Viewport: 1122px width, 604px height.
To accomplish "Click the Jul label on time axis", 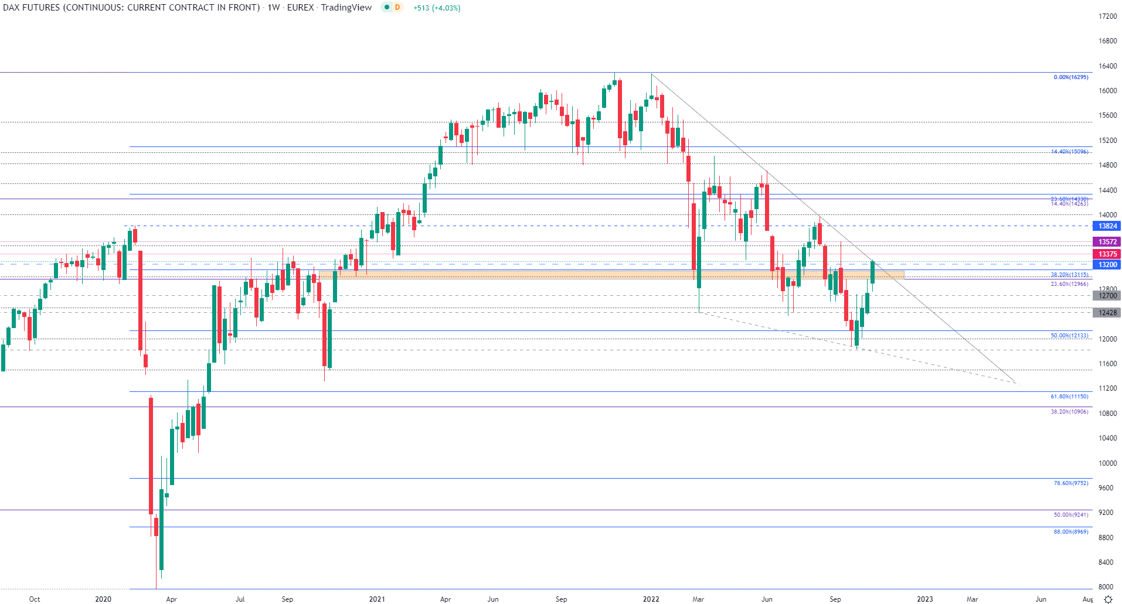I will pos(240,599).
